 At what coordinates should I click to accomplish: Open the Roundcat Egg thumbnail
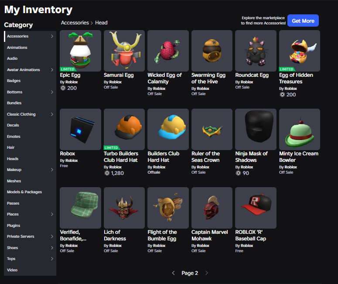tap(256, 51)
